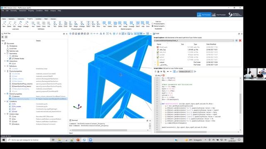Click Hide in the Element property group
266x149 pixels.
tap(143, 24)
